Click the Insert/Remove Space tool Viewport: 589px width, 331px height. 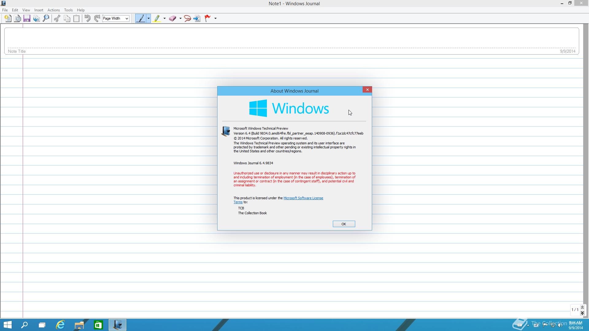197,18
